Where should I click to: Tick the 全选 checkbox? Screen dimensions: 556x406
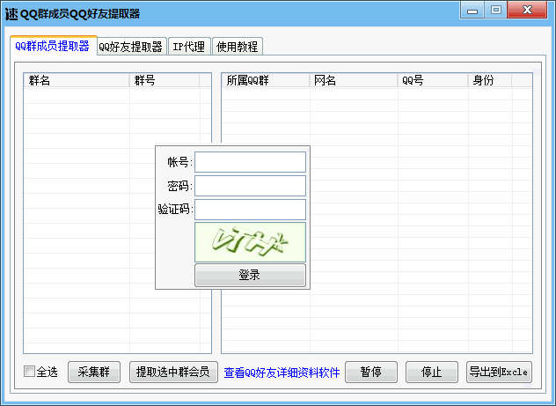point(29,372)
